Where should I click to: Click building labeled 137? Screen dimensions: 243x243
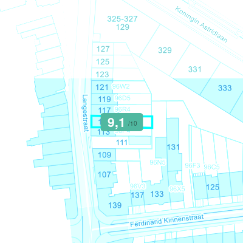pyautogui.click(x=137, y=195)
